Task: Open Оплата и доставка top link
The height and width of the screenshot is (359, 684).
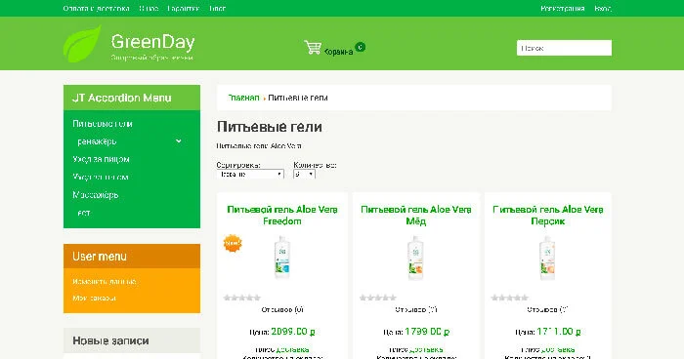Action: pos(96,8)
